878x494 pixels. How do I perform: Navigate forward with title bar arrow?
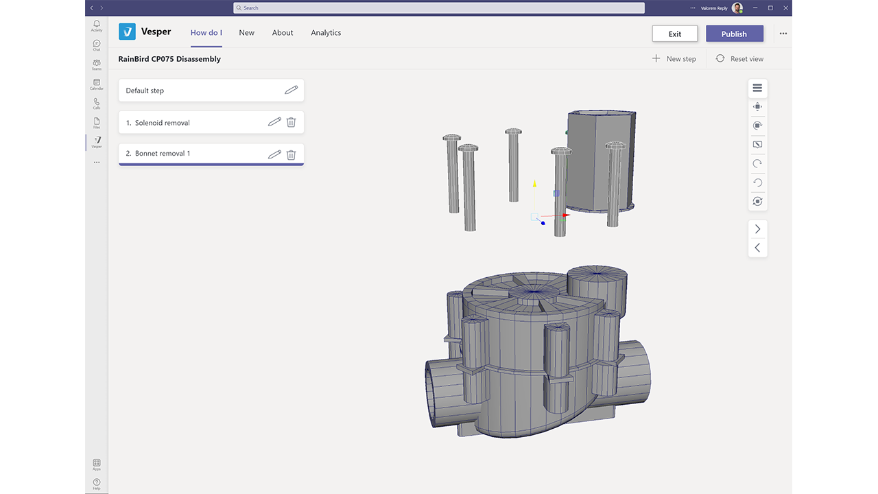[x=102, y=8]
